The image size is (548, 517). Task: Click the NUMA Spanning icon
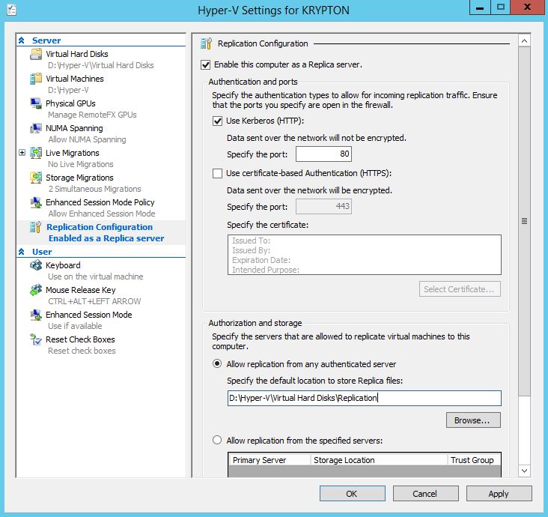36,128
